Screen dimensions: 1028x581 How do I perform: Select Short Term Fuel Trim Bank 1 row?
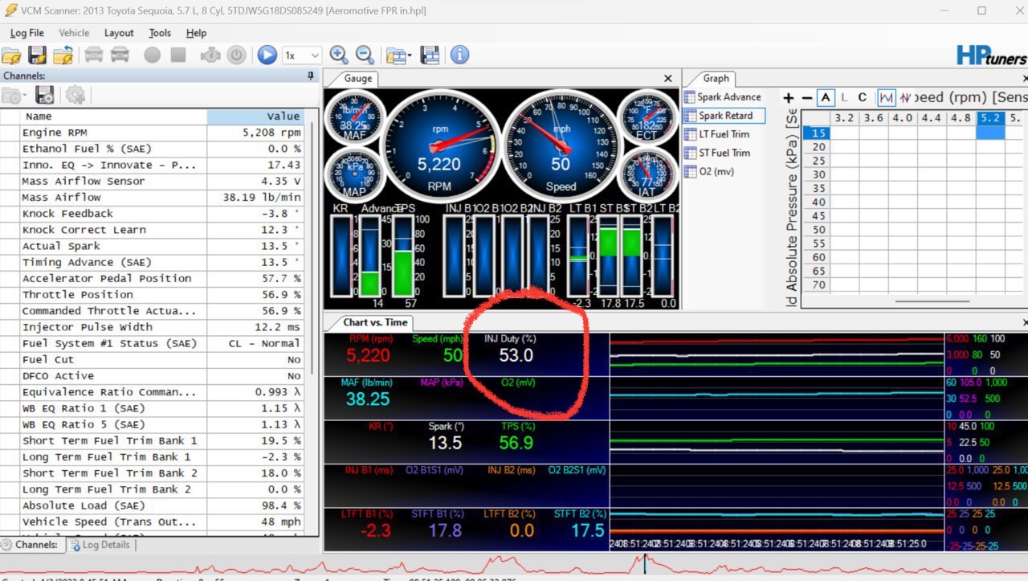pyautogui.click(x=153, y=440)
